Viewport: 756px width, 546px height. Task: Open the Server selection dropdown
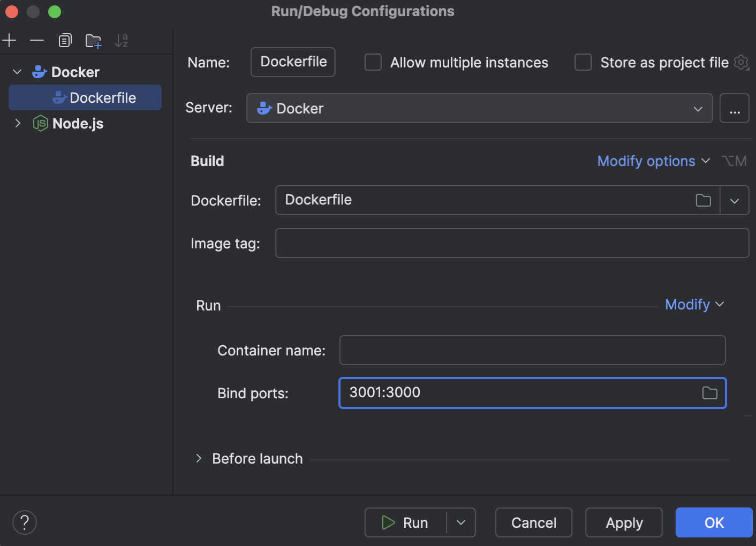(698, 108)
